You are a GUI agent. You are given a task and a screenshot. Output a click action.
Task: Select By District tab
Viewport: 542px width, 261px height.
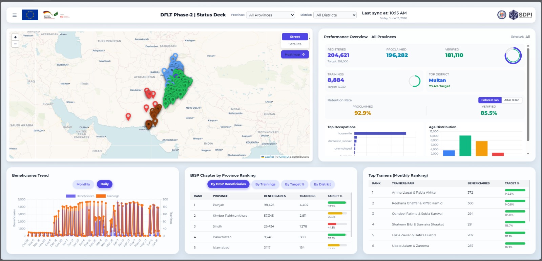point(322,184)
